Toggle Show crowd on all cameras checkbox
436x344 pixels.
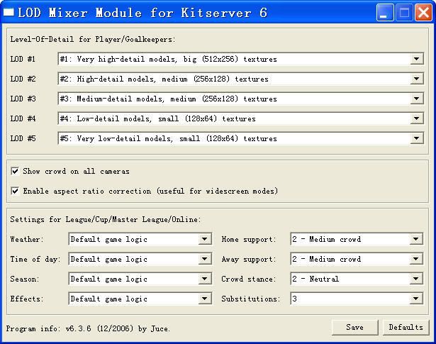(x=15, y=171)
